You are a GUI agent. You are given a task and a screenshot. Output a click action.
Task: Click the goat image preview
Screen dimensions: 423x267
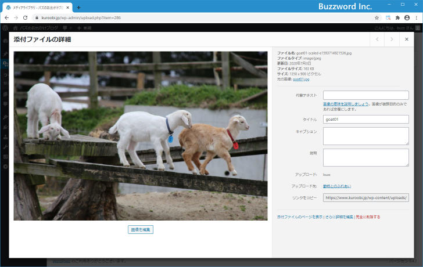141,136
